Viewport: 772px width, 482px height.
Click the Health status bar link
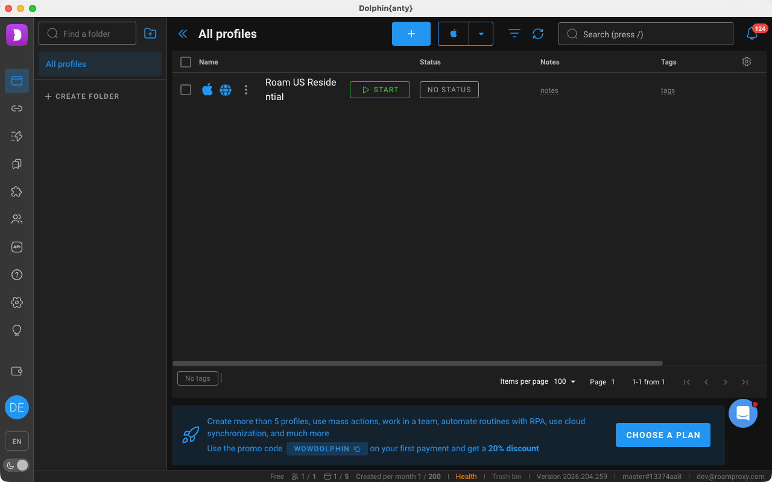(466, 477)
